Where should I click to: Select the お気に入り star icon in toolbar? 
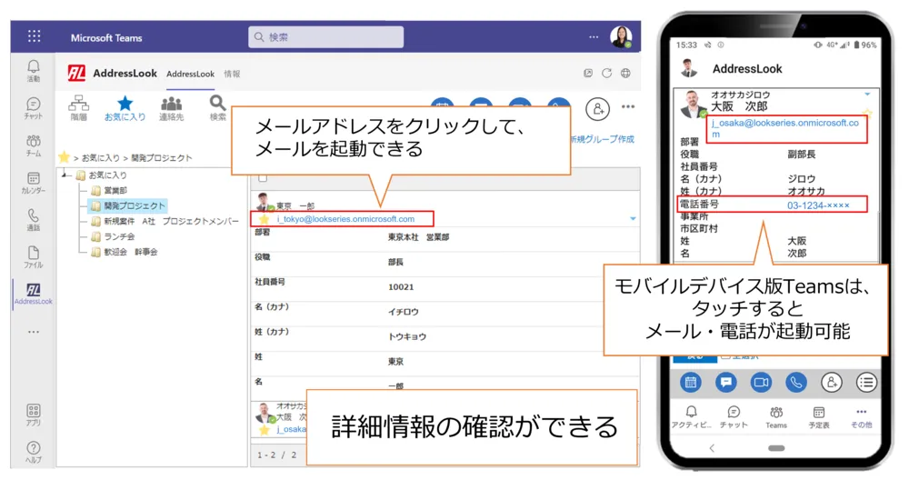(125, 107)
